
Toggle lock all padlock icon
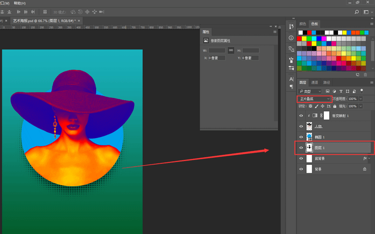coord(335,106)
